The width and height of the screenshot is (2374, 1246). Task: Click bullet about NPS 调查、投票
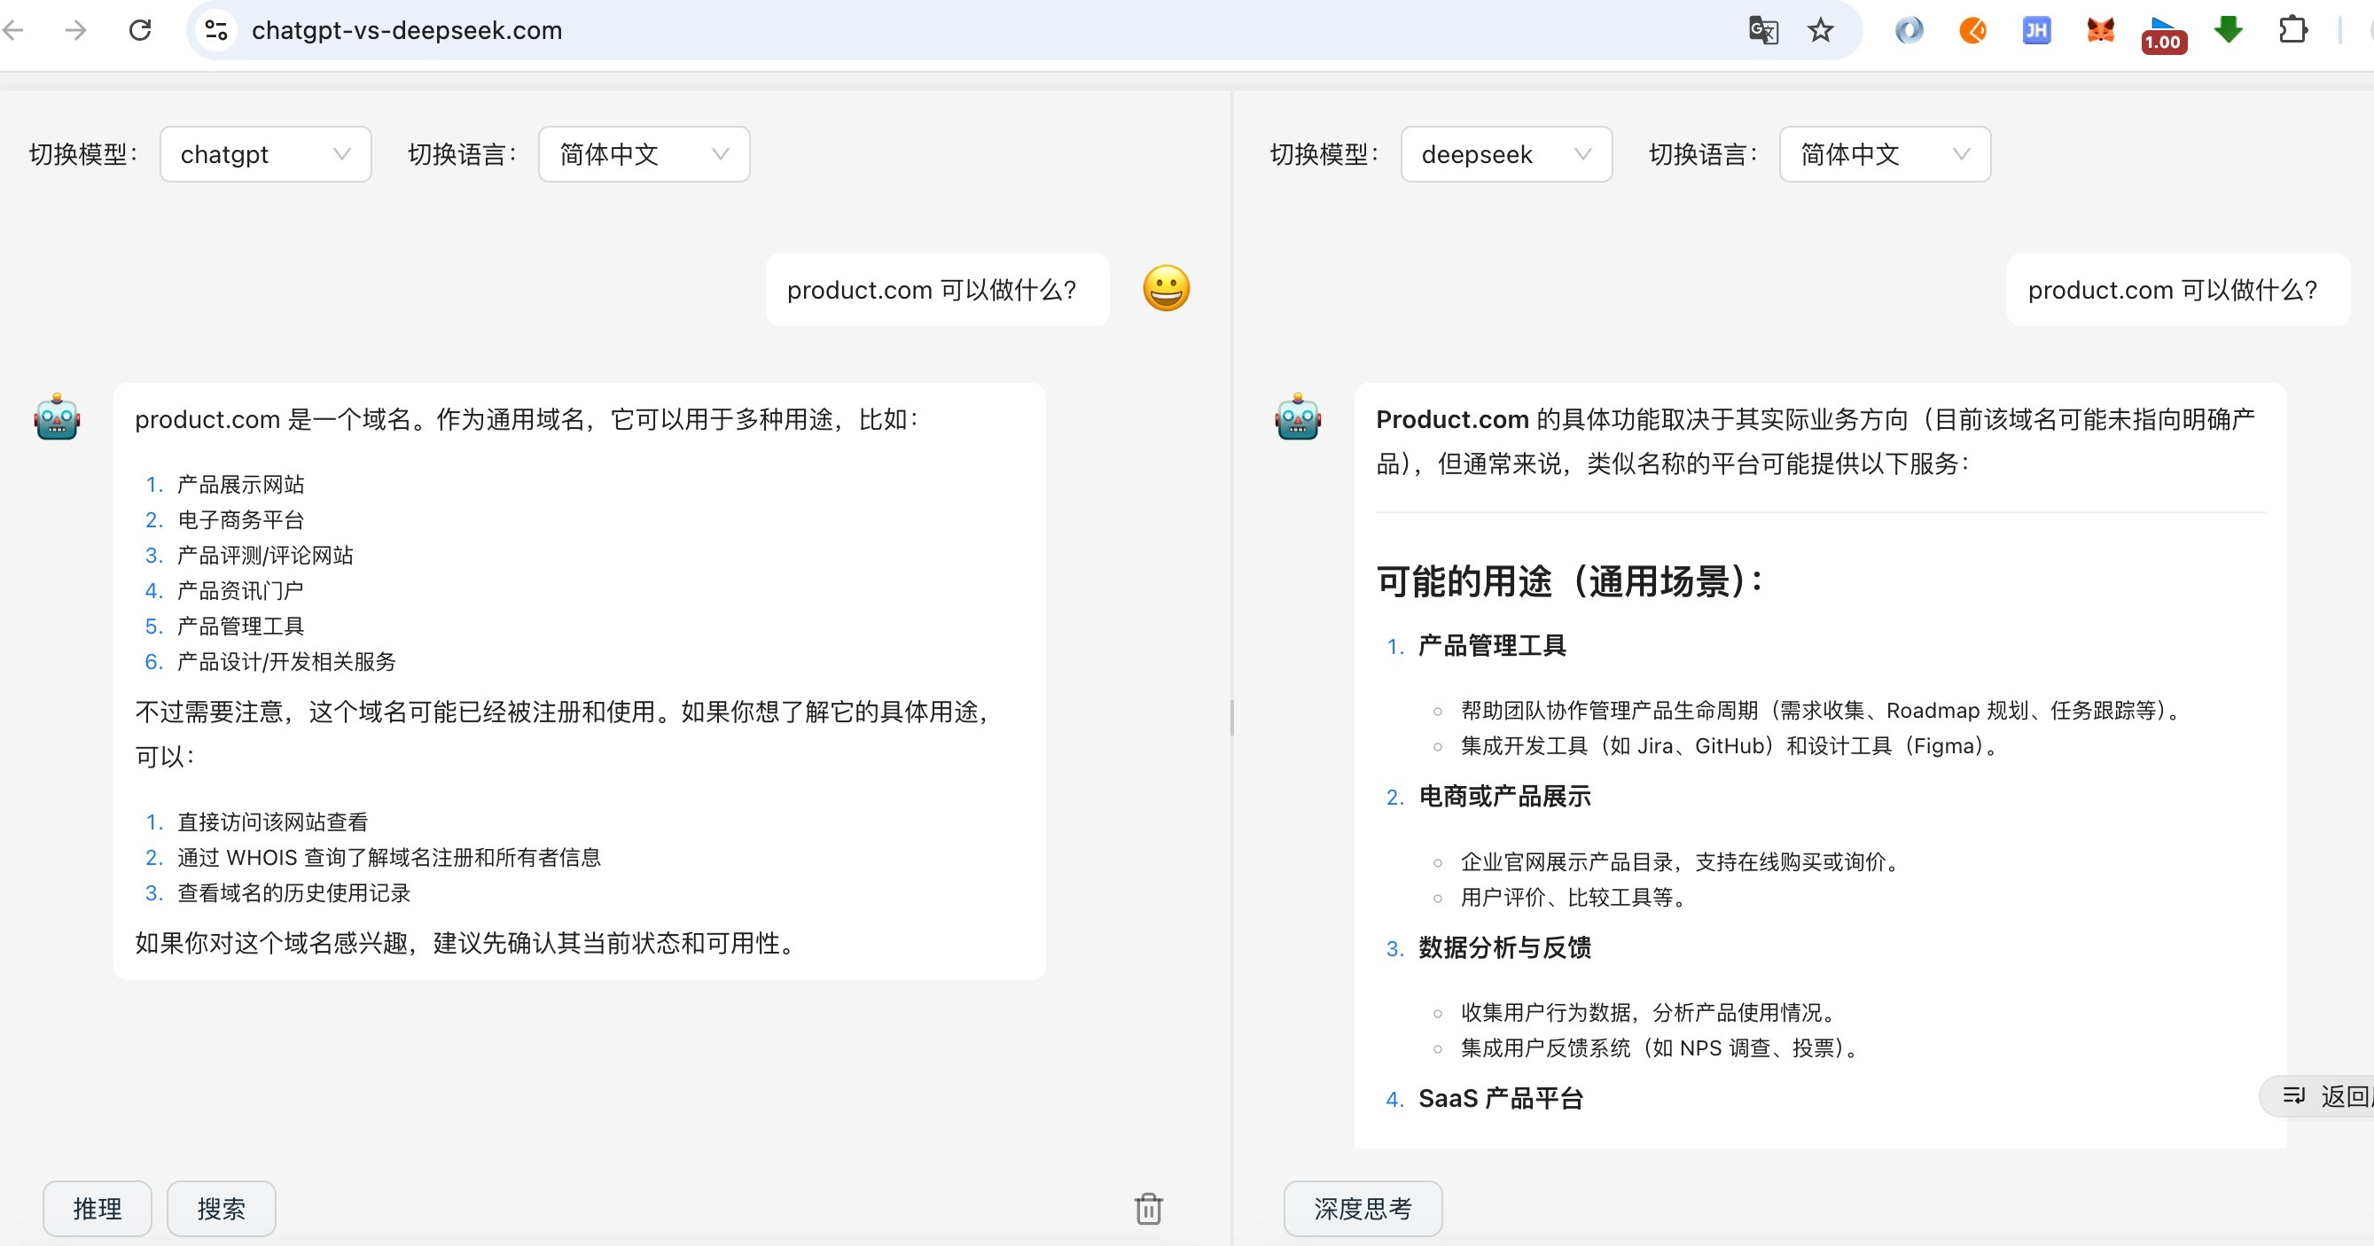(x=1661, y=1047)
